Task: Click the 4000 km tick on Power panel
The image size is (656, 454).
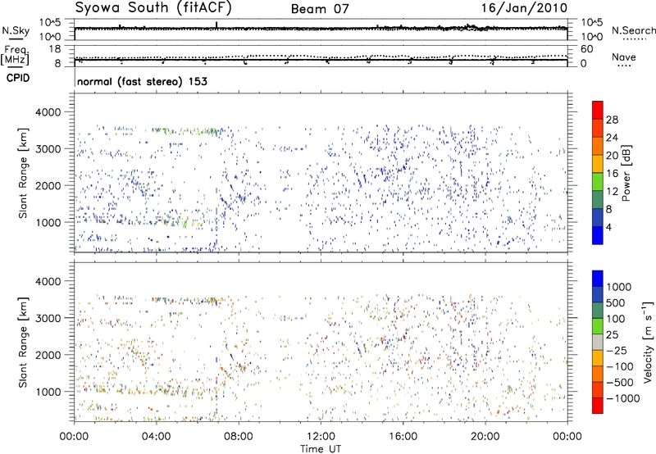Action: 48,112
